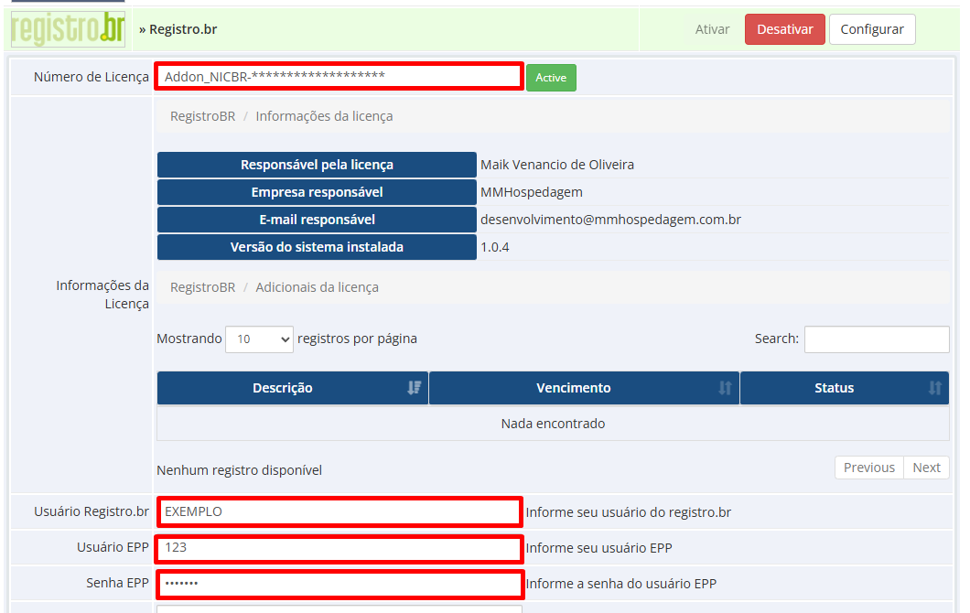Click the Número de Licença label

[91, 77]
